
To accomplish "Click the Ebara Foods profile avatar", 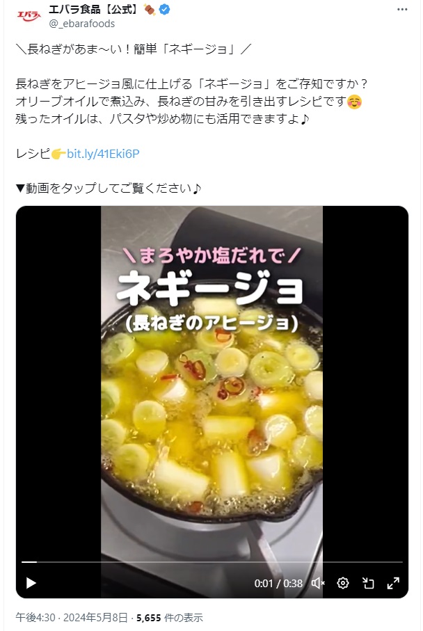I will pyautogui.click(x=29, y=16).
